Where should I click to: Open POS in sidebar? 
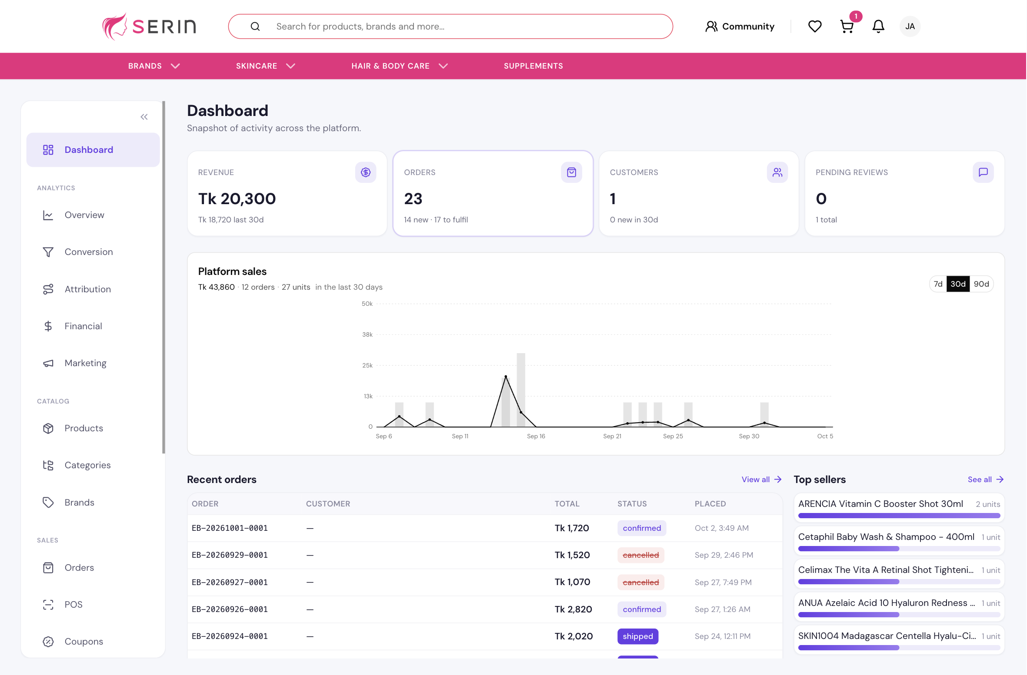coord(93,605)
